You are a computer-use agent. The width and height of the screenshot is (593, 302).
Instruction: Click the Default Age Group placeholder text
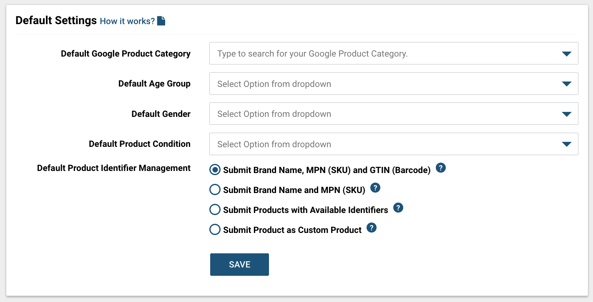pyautogui.click(x=274, y=84)
